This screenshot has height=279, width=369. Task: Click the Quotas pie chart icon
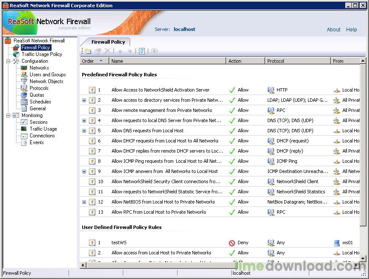[24, 95]
